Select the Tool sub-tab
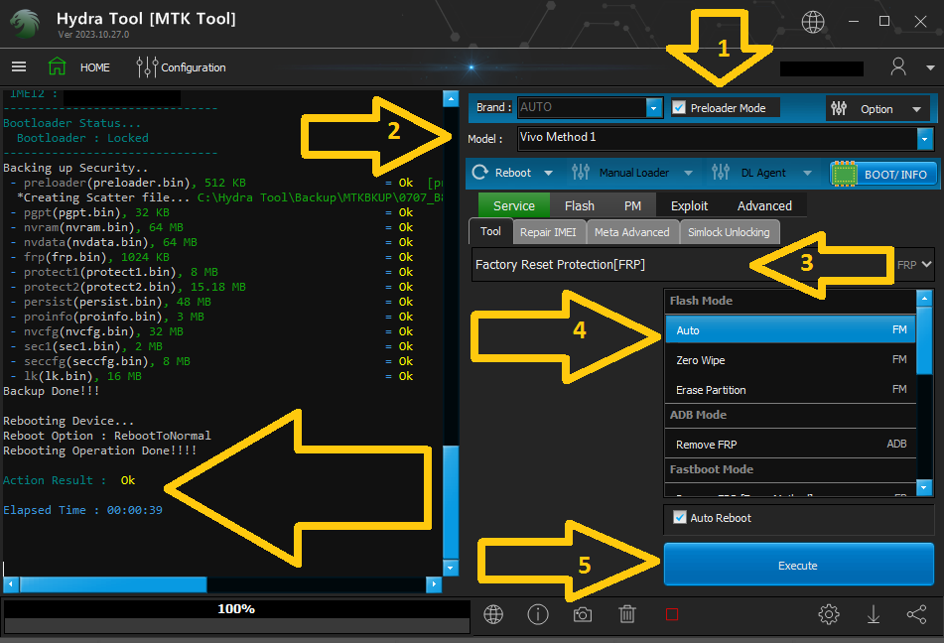 click(x=490, y=232)
